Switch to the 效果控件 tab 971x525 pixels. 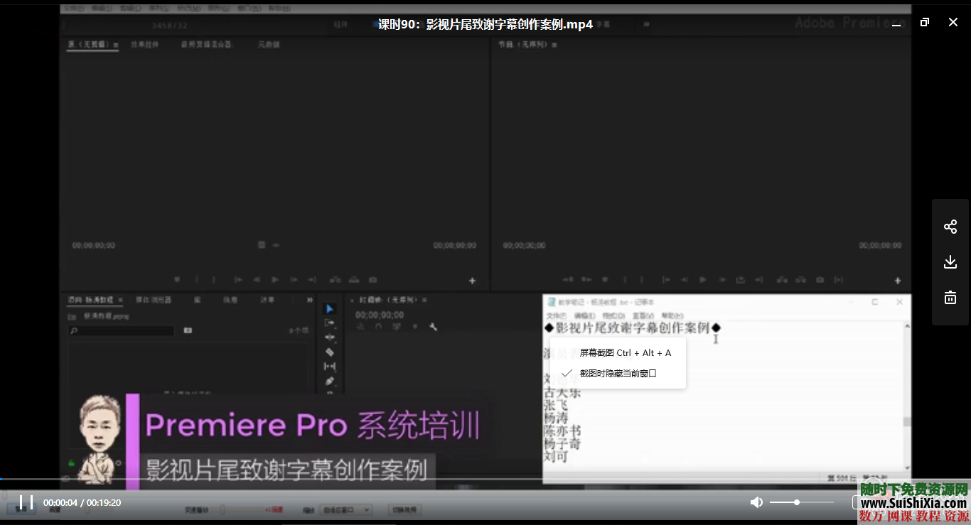click(146, 44)
